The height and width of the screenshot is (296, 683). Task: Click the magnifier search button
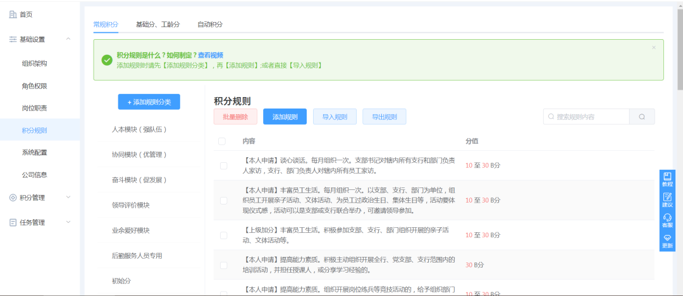pyautogui.click(x=642, y=117)
